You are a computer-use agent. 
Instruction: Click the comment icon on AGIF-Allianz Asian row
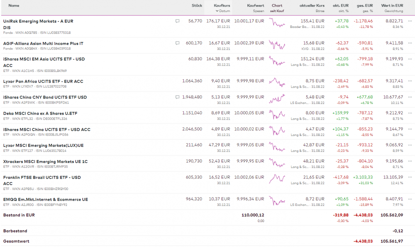point(178,43)
